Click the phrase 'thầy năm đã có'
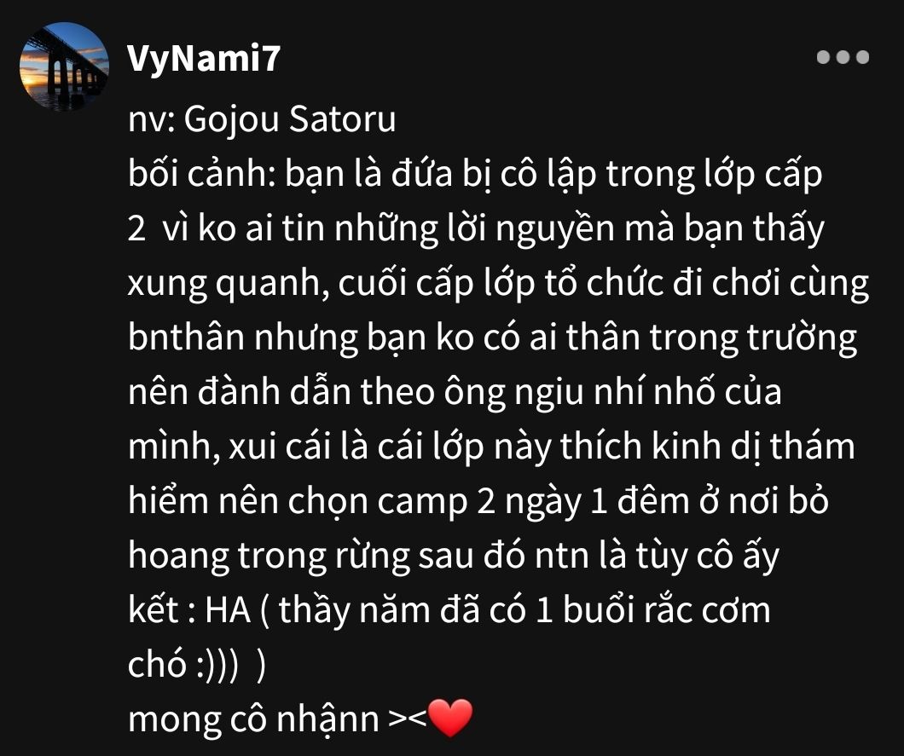This screenshot has height=756, width=904. [x=403, y=611]
